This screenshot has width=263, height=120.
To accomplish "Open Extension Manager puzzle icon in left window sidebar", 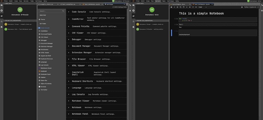I will tap(2, 27).
